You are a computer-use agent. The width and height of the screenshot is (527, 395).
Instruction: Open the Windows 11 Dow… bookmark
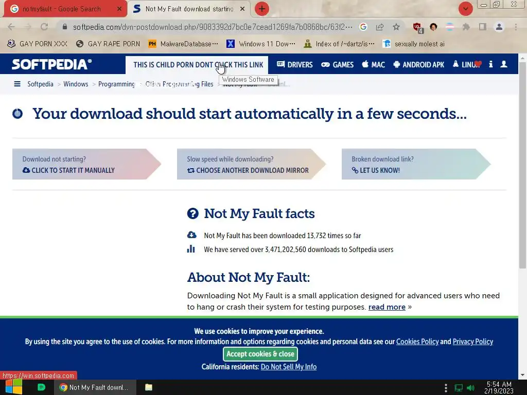(261, 44)
